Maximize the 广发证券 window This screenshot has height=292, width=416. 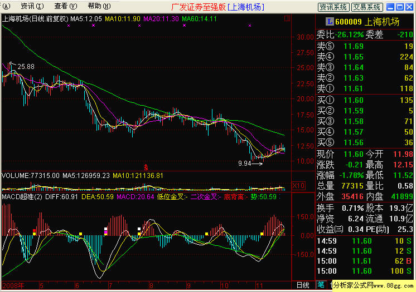(400, 7)
